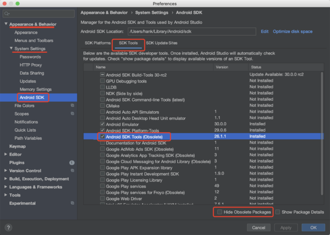Click the copy icon beside Experimental
This screenshot has height=235, width=330.
tap(73, 203)
